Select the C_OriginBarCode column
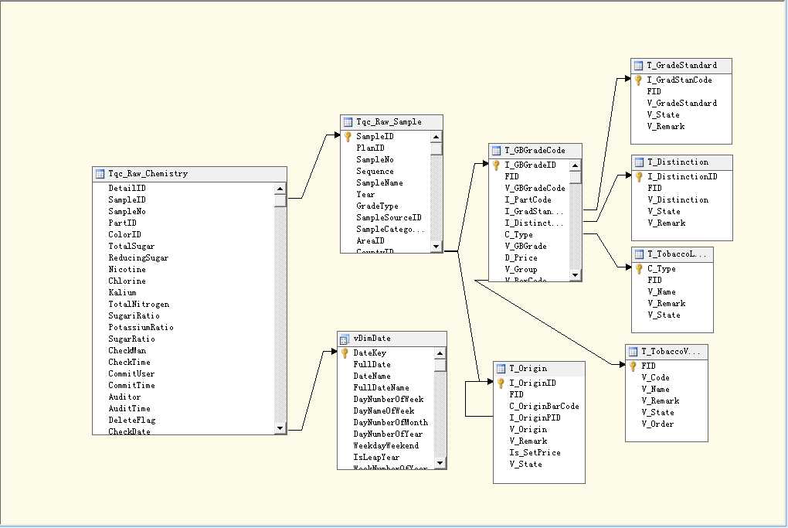The image size is (788, 528). click(545, 407)
